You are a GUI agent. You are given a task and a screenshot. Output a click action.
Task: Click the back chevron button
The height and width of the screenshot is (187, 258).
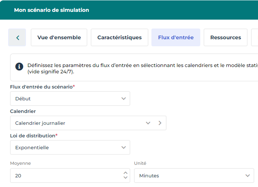point(17,37)
